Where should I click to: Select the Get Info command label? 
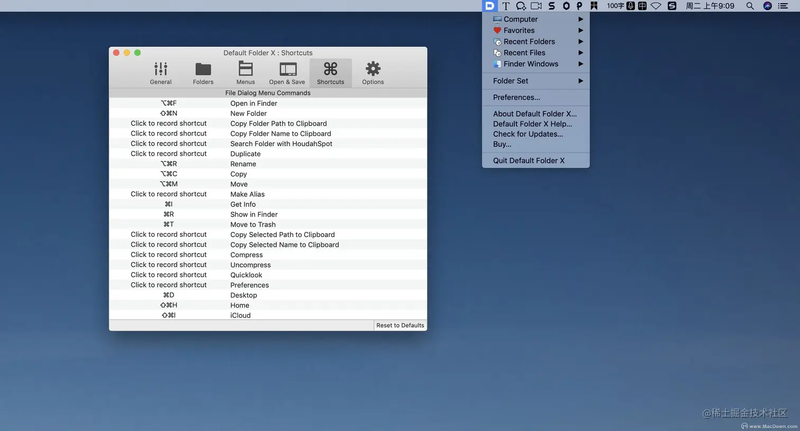coord(243,204)
